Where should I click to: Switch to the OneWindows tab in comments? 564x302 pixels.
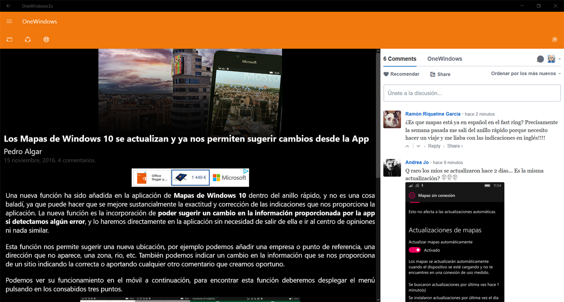coord(445,59)
